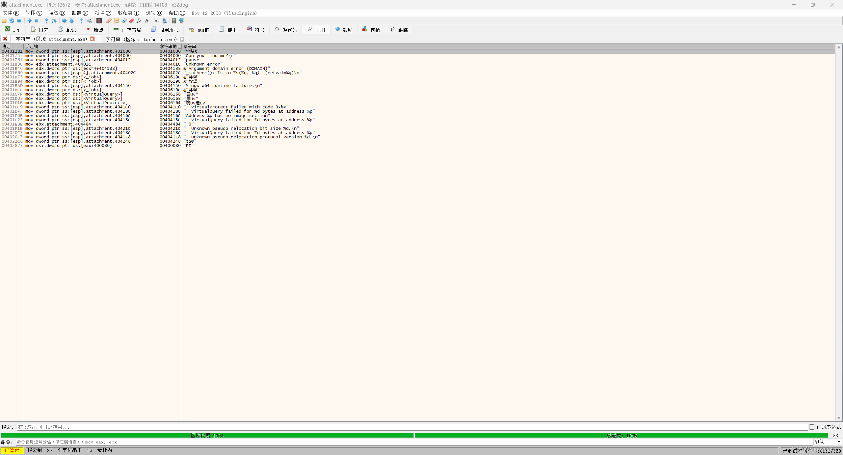Step over the current instruction
The height and width of the screenshot is (455, 843).
tap(54, 20)
